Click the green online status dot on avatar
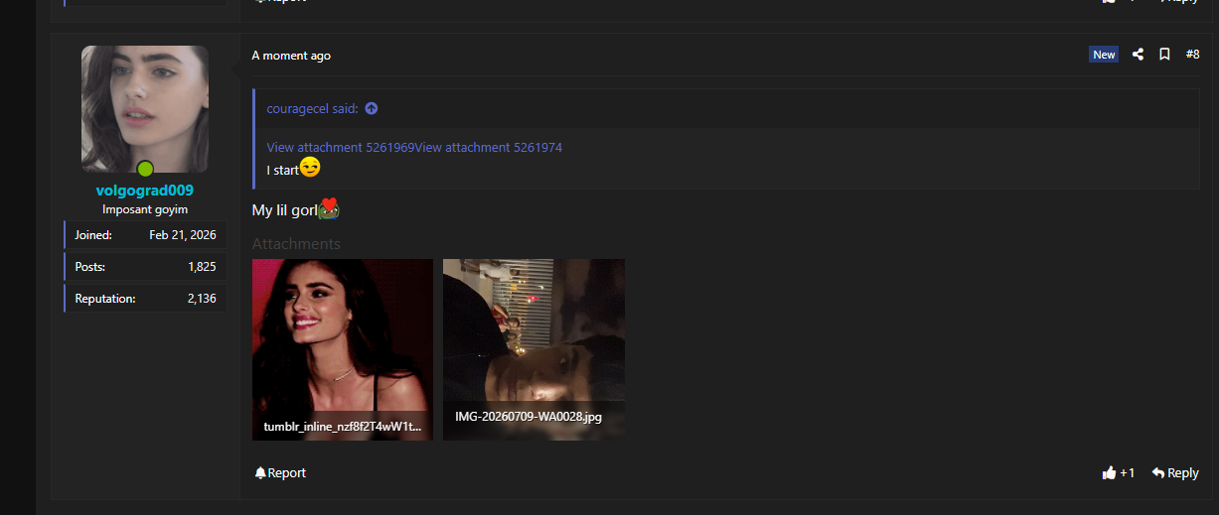 (145, 169)
